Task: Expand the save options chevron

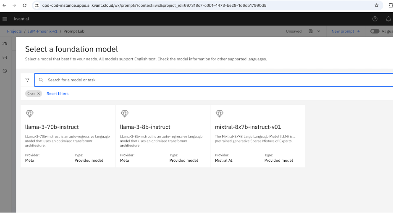Action: point(319,31)
